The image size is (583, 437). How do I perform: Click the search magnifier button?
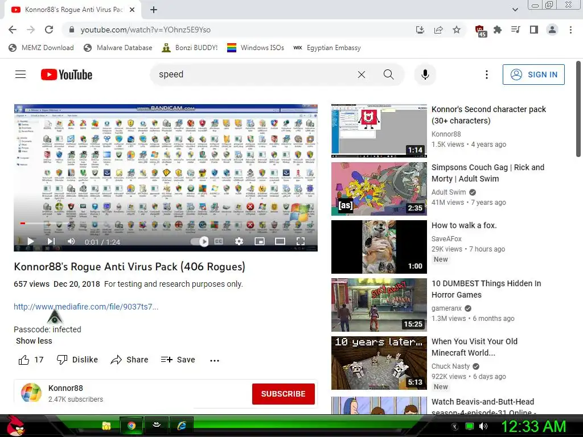(388, 75)
